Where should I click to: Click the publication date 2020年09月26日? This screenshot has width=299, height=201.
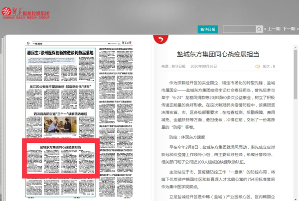coord(204,66)
